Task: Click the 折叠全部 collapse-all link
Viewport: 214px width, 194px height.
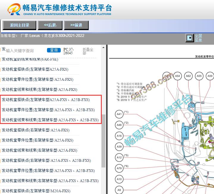Action: point(88,51)
